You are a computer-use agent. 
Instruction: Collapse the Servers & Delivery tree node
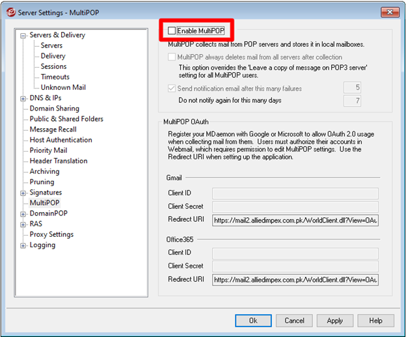click(23, 36)
